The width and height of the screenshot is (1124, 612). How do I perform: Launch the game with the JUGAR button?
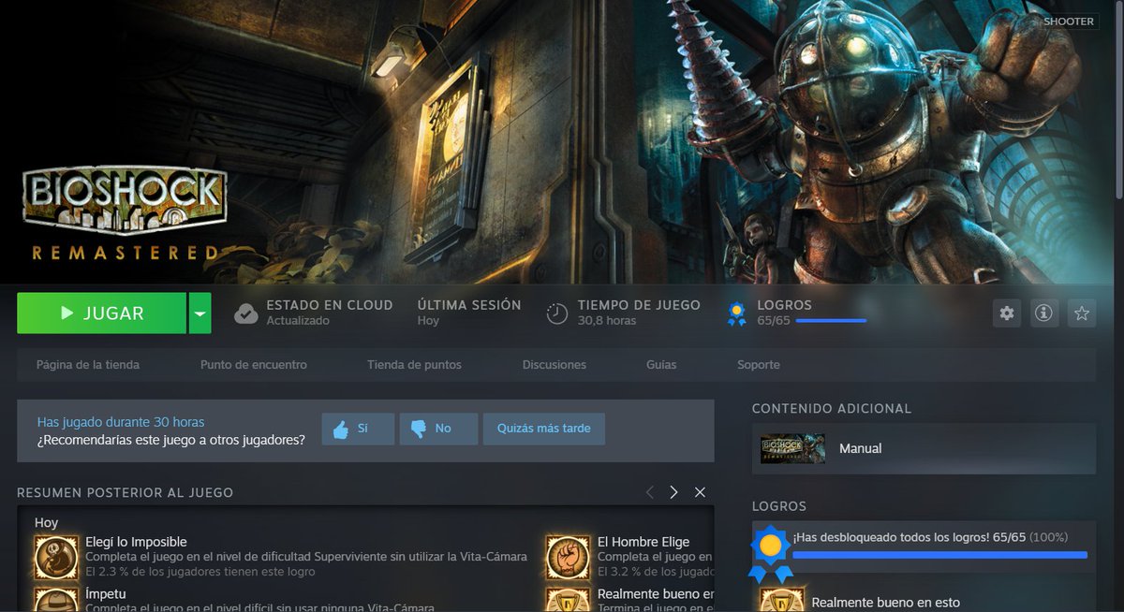point(101,313)
